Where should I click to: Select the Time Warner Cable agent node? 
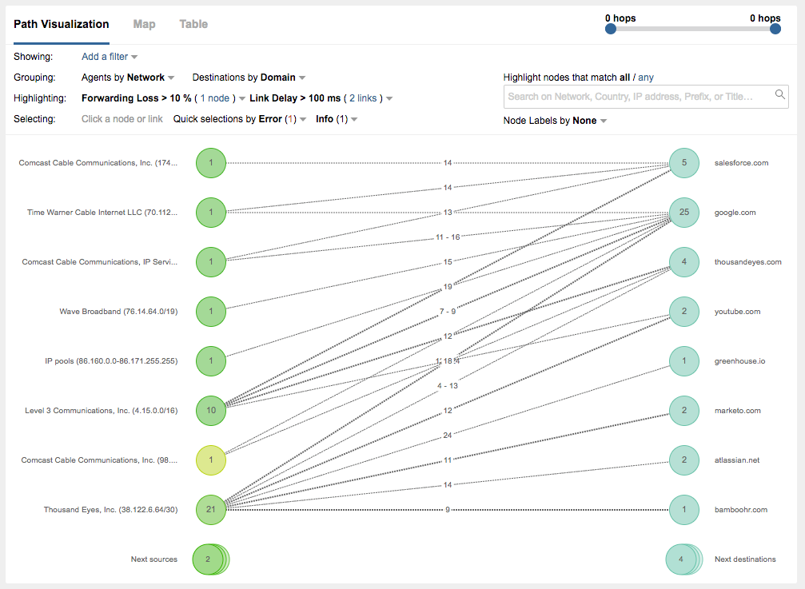coord(211,213)
